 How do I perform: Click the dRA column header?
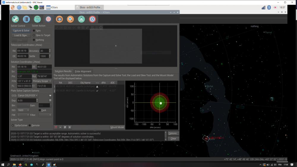(x=103, y=83)
